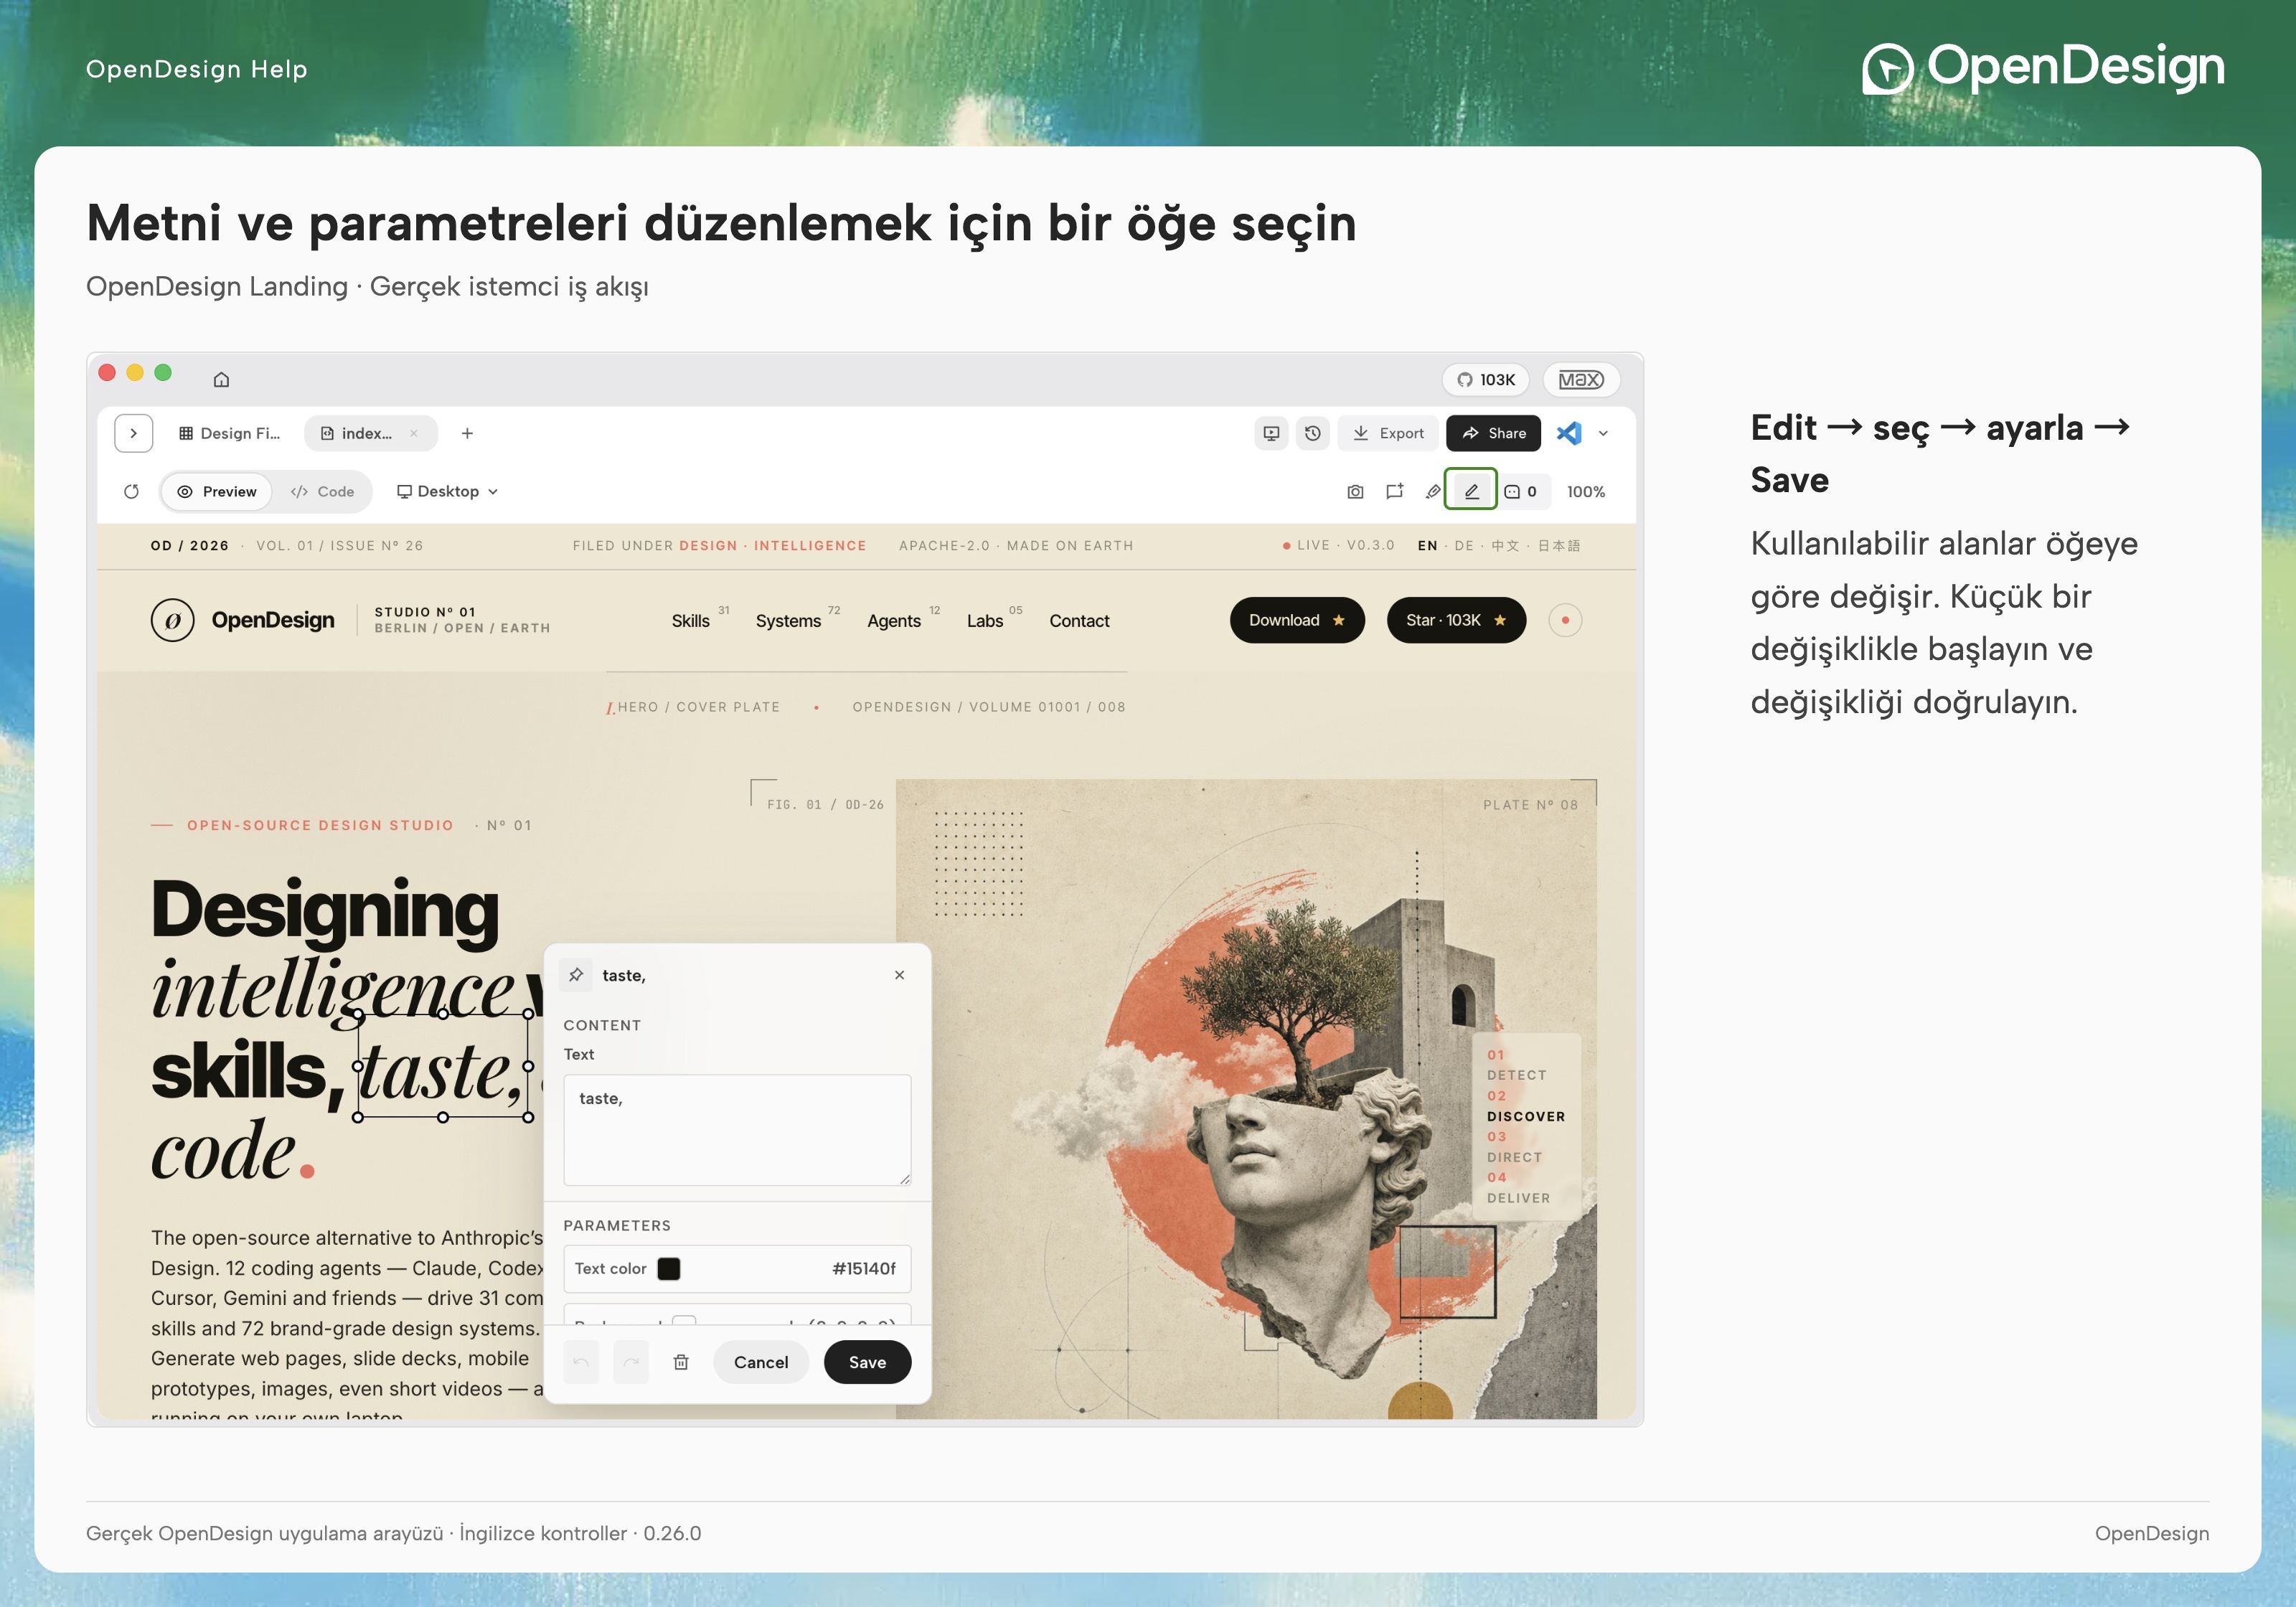Screen dimensions: 2296x1607
Task: Switch to Code view
Action: coord(322,491)
